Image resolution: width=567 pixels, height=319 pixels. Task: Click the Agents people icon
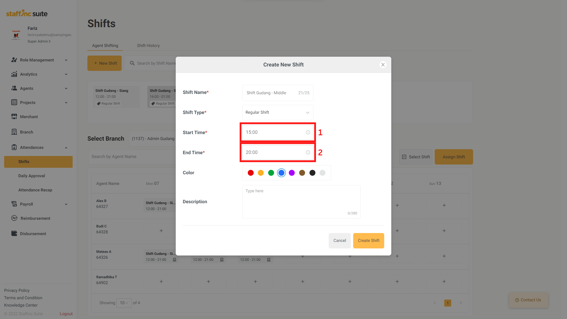tap(14, 88)
